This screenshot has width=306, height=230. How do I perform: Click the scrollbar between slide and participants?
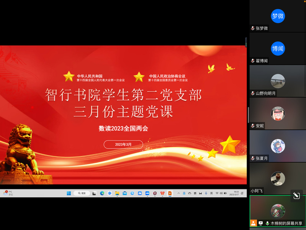tap(248, 115)
